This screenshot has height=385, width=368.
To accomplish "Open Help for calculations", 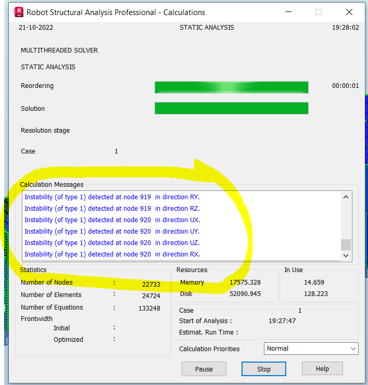I will [322, 368].
